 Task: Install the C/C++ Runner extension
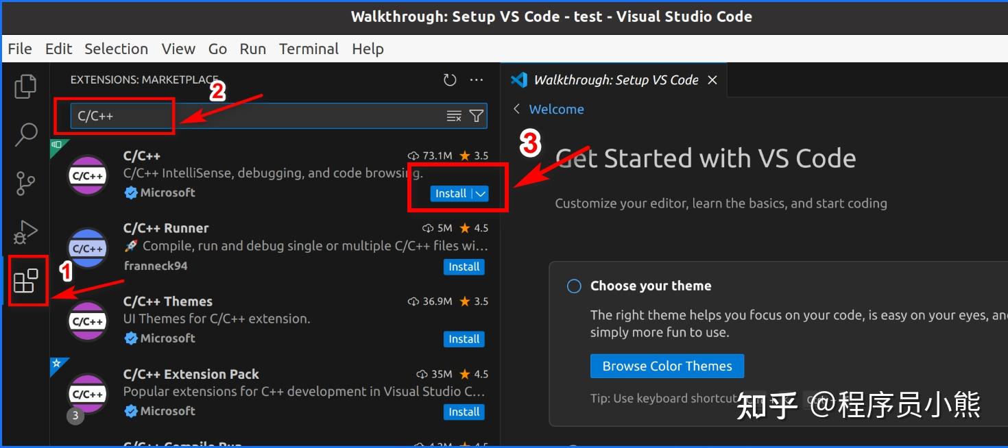464,267
